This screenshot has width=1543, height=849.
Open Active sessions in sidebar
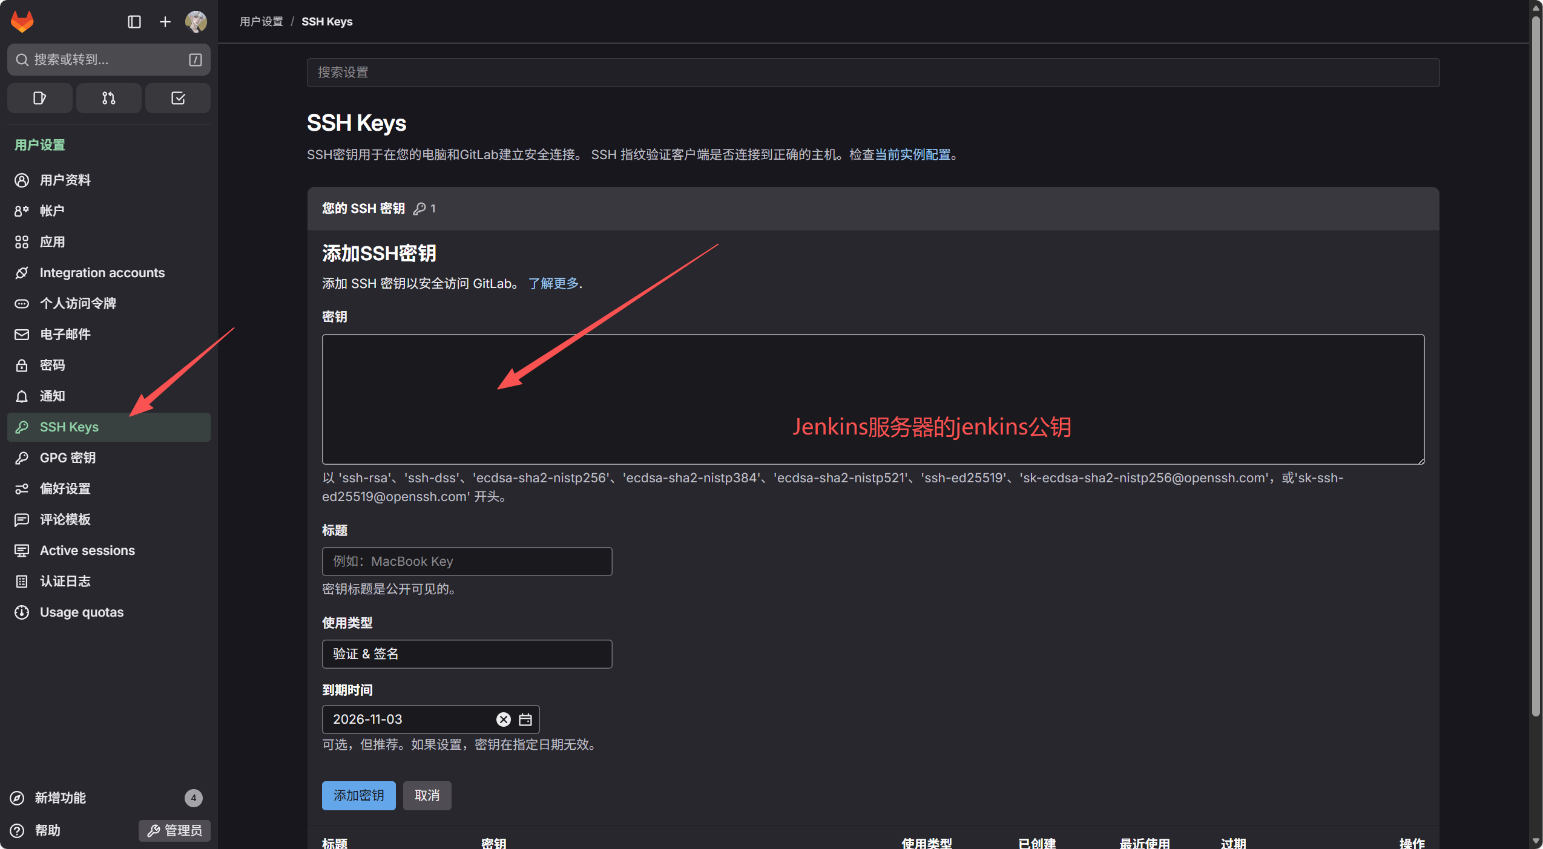[x=87, y=550]
